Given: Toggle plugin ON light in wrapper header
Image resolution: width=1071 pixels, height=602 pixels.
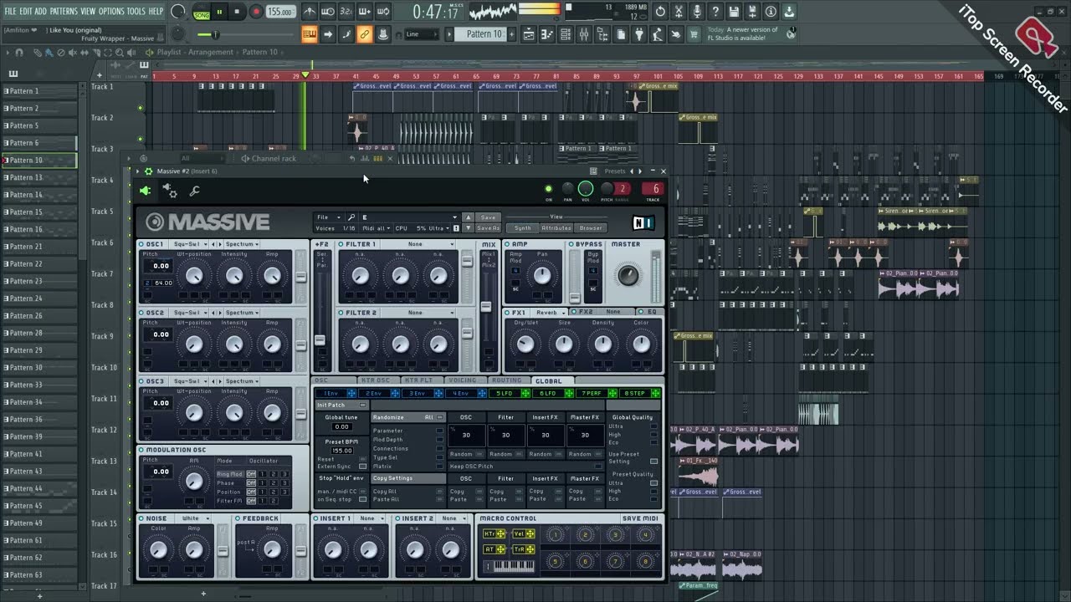Looking at the screenshot, I should pyautogui.click(x=549, y=189).
